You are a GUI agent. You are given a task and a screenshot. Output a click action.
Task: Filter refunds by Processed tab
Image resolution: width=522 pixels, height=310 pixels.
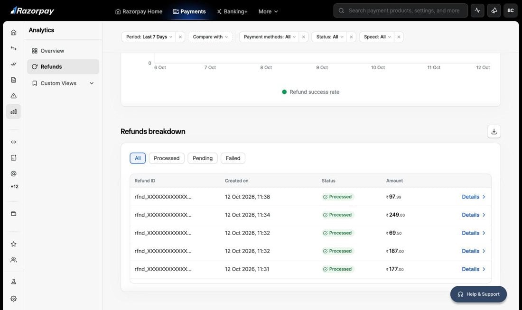click(x=167, y=158)
